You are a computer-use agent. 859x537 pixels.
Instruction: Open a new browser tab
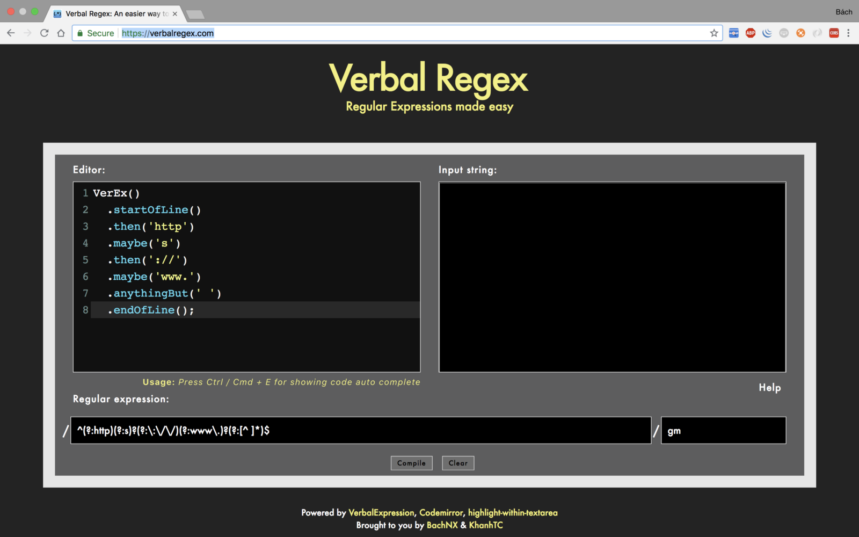click(x=195, y=14)
